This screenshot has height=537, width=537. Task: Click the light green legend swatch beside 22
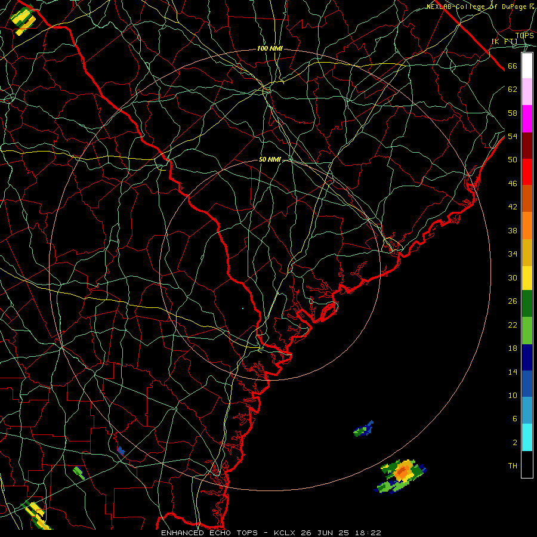(x=527, y=330)
